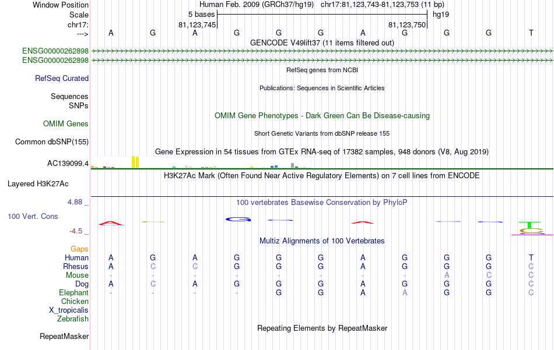
Task: Click the RepeatMasker track label
Action: (x=64, y=336)
